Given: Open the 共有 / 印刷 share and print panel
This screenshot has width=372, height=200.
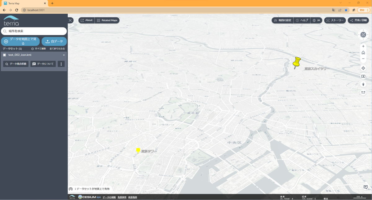Looking at the screenshot, I should [x=358, y=20].
